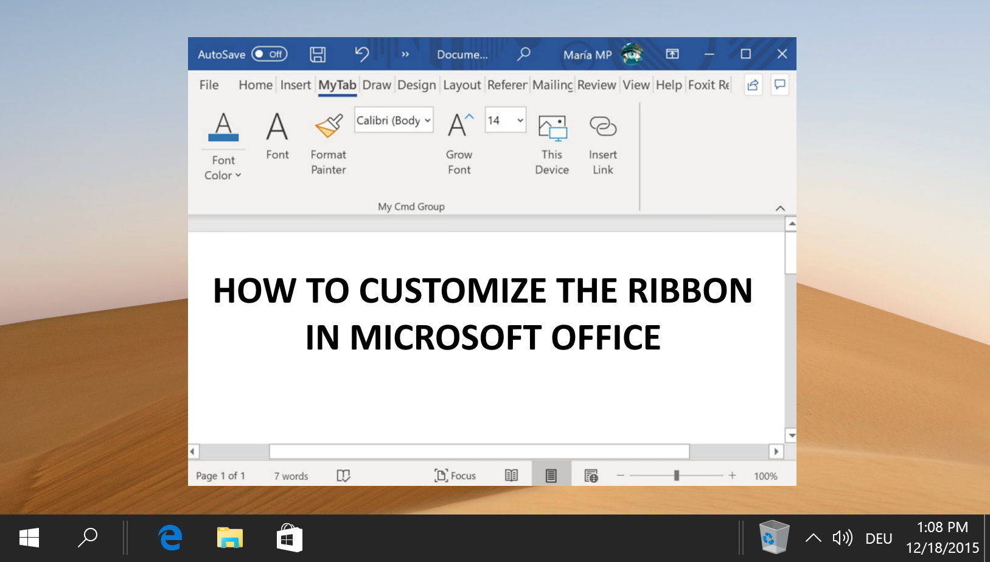
Task: Open Word's Search from the title bar
Action: point(523,54)
